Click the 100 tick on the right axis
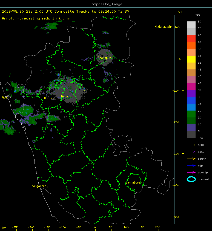This screenshot has width=212, height=231. pyautogui.click(x=177, y=27)
